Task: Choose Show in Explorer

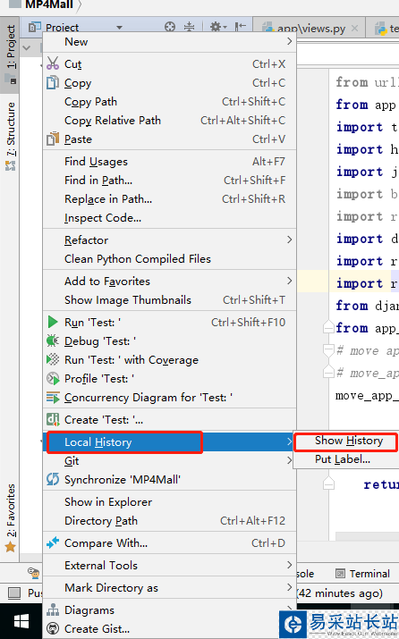Action: [169, 501]
